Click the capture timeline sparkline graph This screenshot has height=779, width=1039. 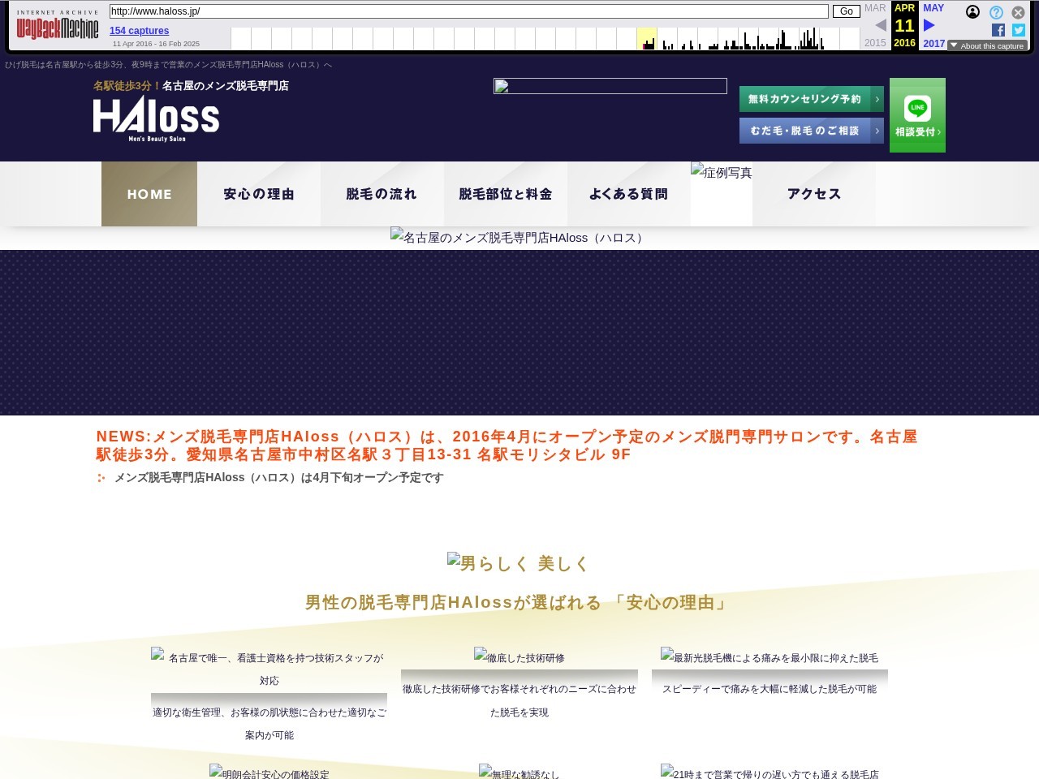click(x=545, y=39)
